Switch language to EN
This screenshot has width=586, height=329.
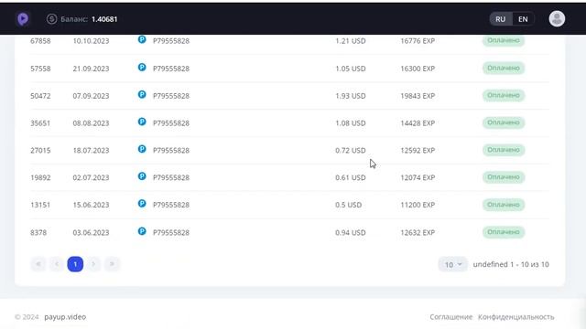(x=523, y=19)
